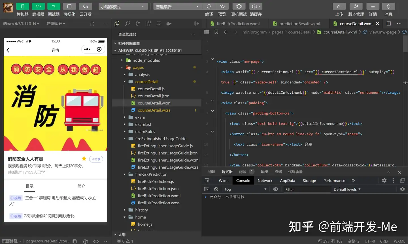Open the iPhone 6/7/8 device dropdown
Viewport: 408px width, 244px height.
tap(21, 24)
